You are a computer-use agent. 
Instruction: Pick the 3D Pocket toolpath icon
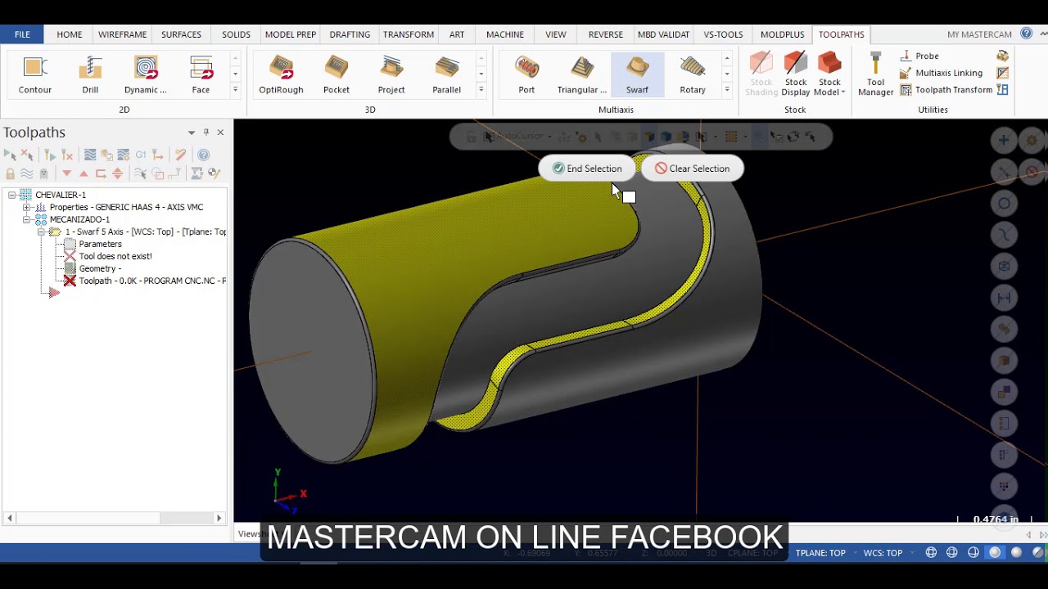tap(337, 74)
